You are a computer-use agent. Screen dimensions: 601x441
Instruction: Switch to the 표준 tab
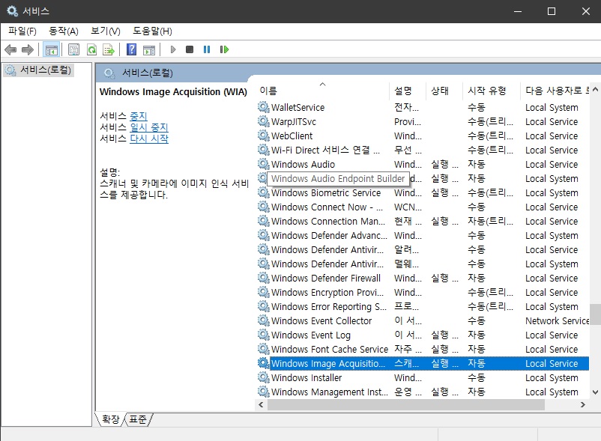coord(138,419)
